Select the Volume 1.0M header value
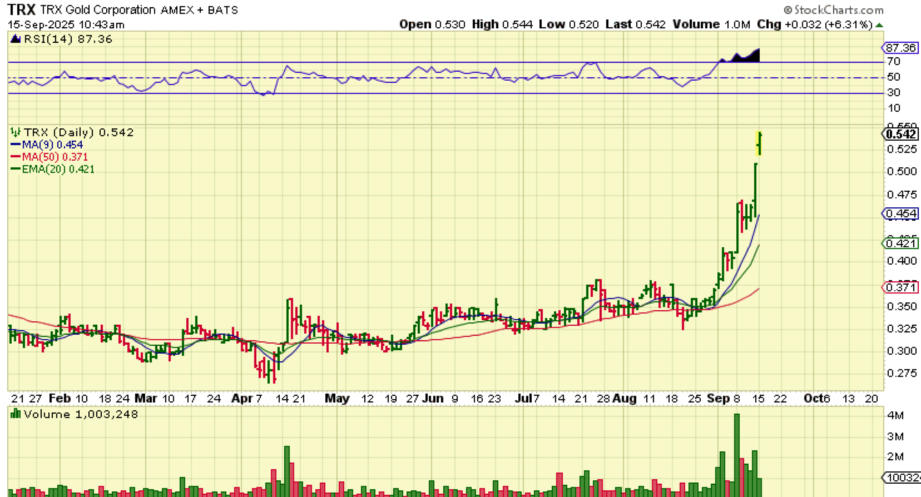 [x=711, y=24]
